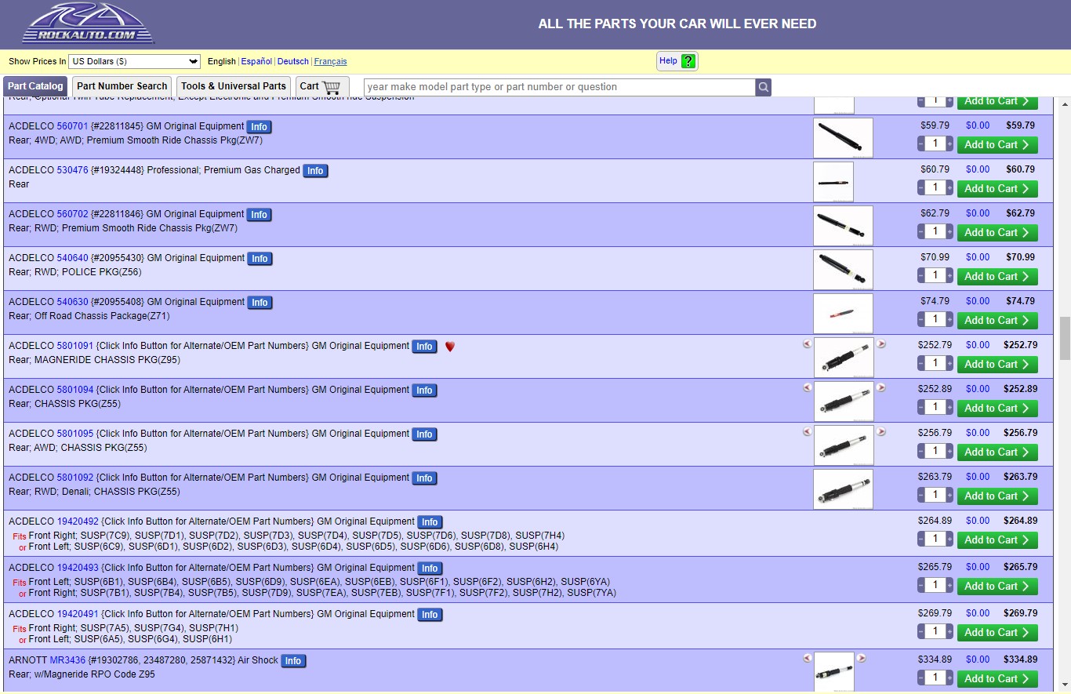Click next image arrow for ARNOTT MR3436
The image size is (1071, 694).
tap(861, 659)
